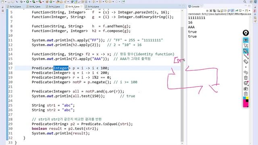This screenshot has width=258, height=145.
Task: Click the Open Type icon in toolbar
Action: (58, 2)
